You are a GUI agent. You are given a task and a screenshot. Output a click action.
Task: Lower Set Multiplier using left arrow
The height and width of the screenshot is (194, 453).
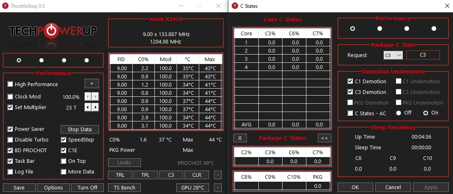click(x=88, y=107)
